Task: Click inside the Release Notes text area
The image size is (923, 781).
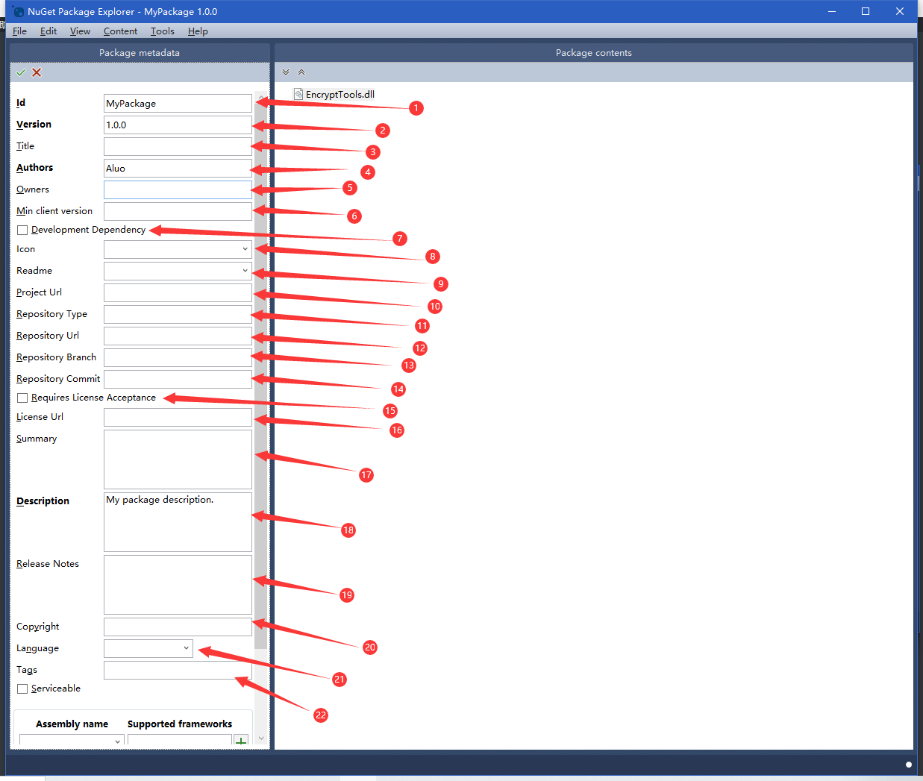Action: (x=178, y=585)
